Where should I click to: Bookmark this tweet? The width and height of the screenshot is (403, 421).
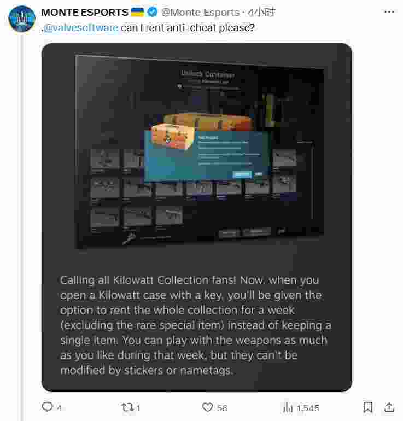pos(367,407)
